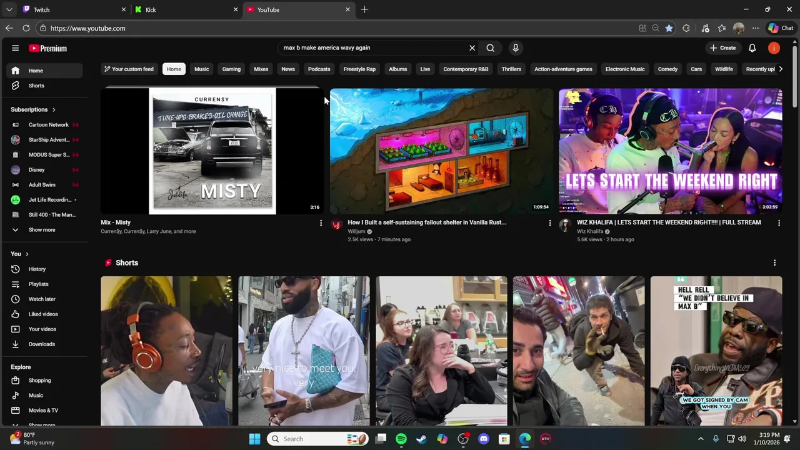Open Shorts in the sidebar
Image resolution: width=800 pixels, height=450 pixels.
point(44,86)
